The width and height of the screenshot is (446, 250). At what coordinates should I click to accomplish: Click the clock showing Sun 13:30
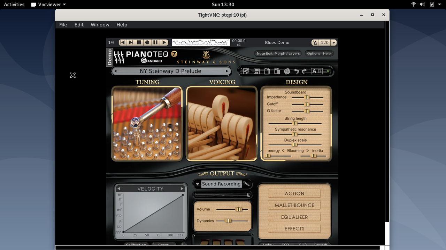pos(223,5)
